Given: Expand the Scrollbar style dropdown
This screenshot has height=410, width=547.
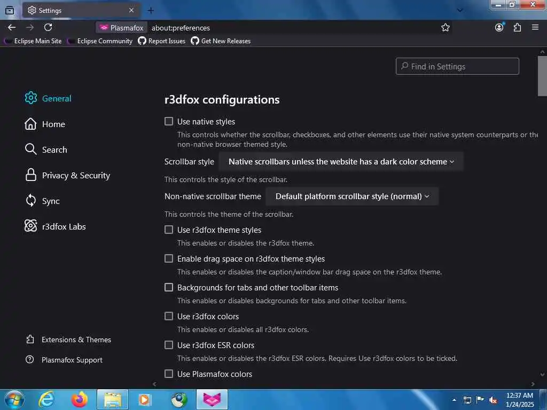Looking at the screenshot, I should [341, 162].
